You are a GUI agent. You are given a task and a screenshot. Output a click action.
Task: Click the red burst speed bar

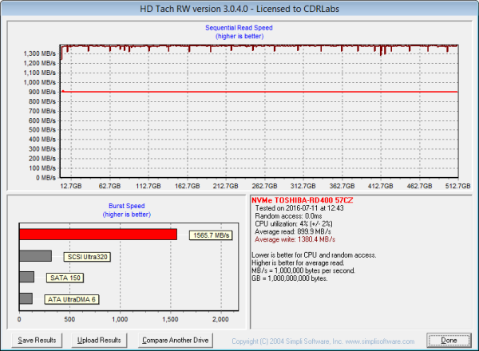(x=97, y=235)
